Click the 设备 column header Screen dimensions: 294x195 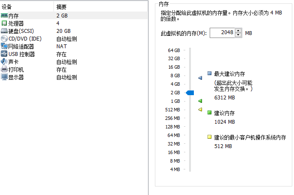[7, 7]
